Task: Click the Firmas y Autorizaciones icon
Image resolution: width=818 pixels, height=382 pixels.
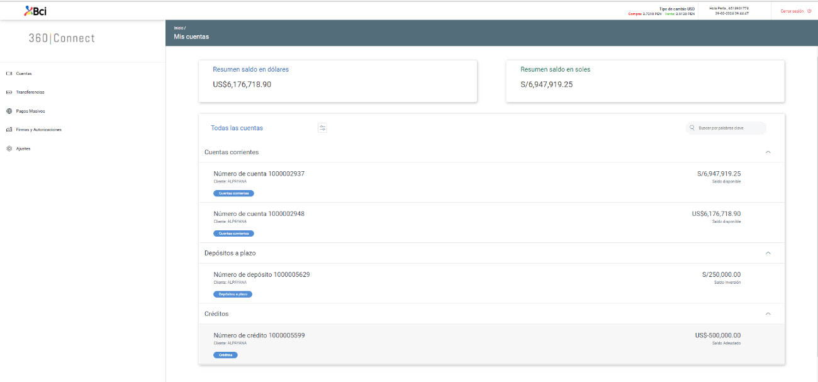Action: point(9,130)
